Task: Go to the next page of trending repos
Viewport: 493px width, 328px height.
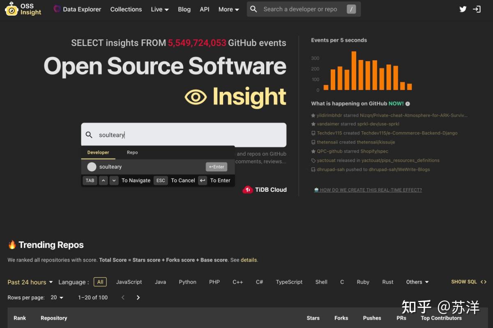Action: click(x=138, y=297)
